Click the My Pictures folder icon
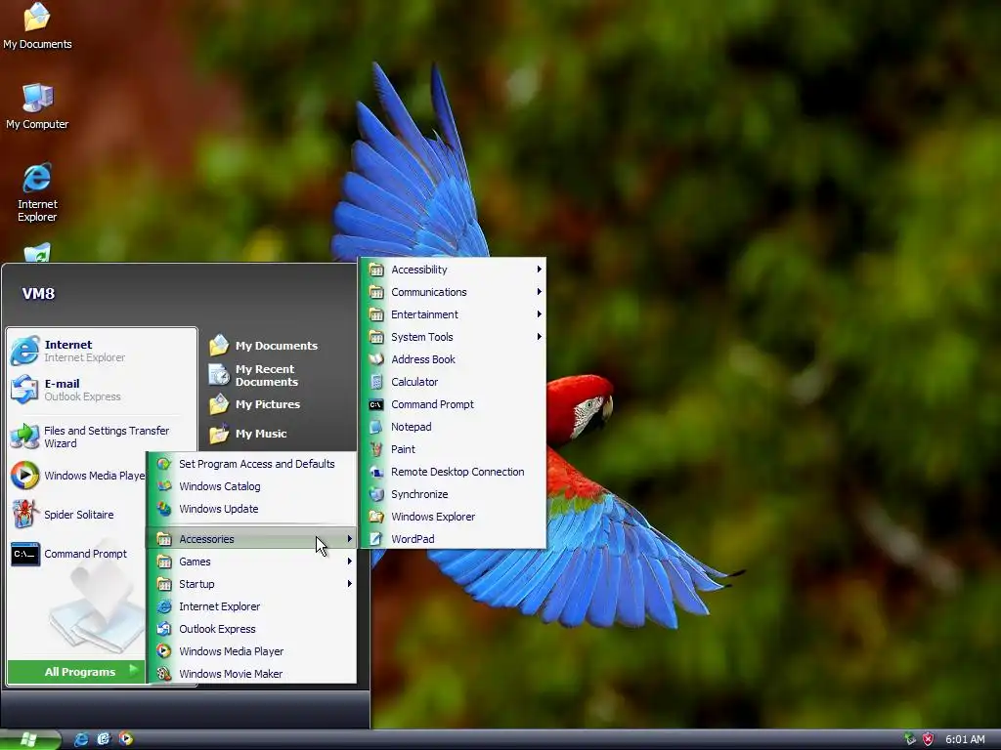The width and height of the screenshot is (1001, 750). tap(219, 403)
